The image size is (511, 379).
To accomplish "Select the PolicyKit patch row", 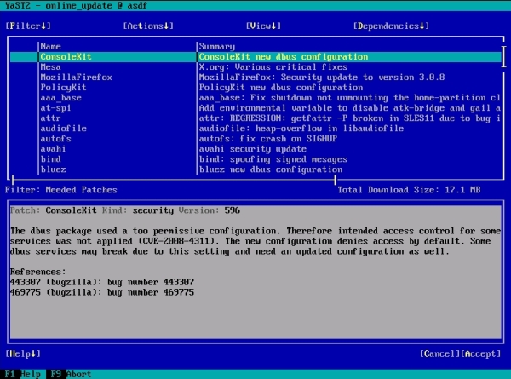I will click(x=255, y=88).
